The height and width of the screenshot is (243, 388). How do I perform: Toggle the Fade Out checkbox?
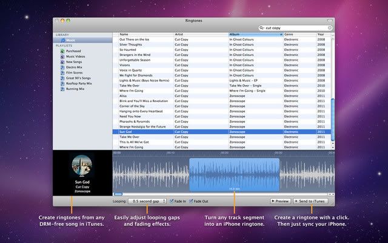(191, 201)
